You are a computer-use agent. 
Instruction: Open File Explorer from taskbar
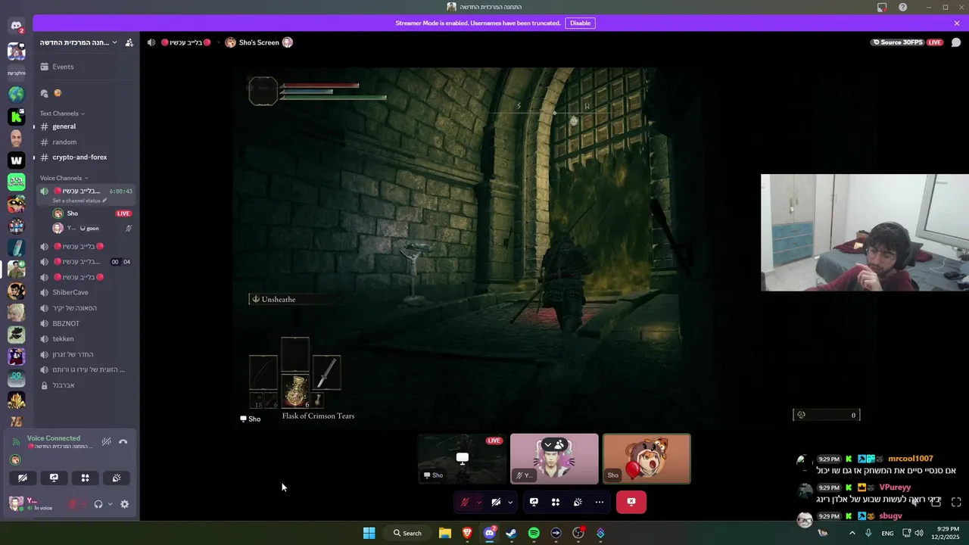(445, 533)
